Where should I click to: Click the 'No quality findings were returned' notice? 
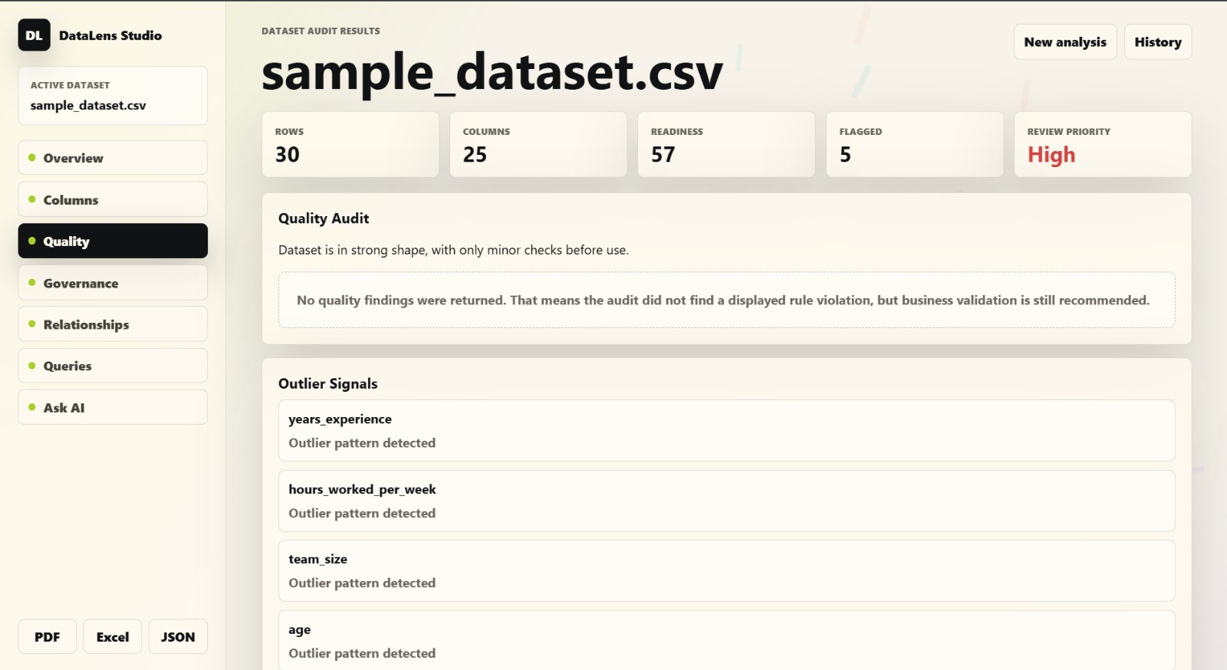(x=726, y=300)
